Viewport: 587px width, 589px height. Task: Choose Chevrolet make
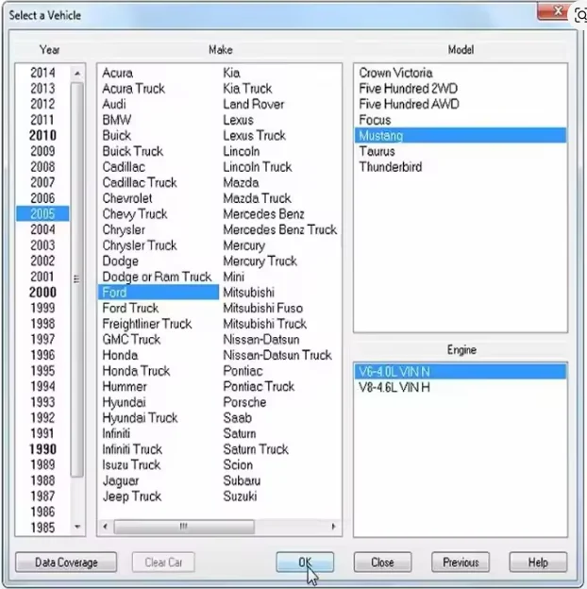[x=127, y=198]
